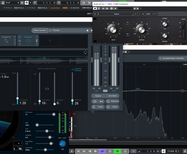The height and width of the screenshot is (154, 187).
Task: Click the Record button in bottom transport
Action: click(x=125, y=151)
